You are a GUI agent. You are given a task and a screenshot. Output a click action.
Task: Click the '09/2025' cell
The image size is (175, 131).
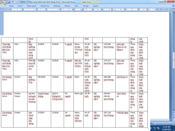point(44,84)
